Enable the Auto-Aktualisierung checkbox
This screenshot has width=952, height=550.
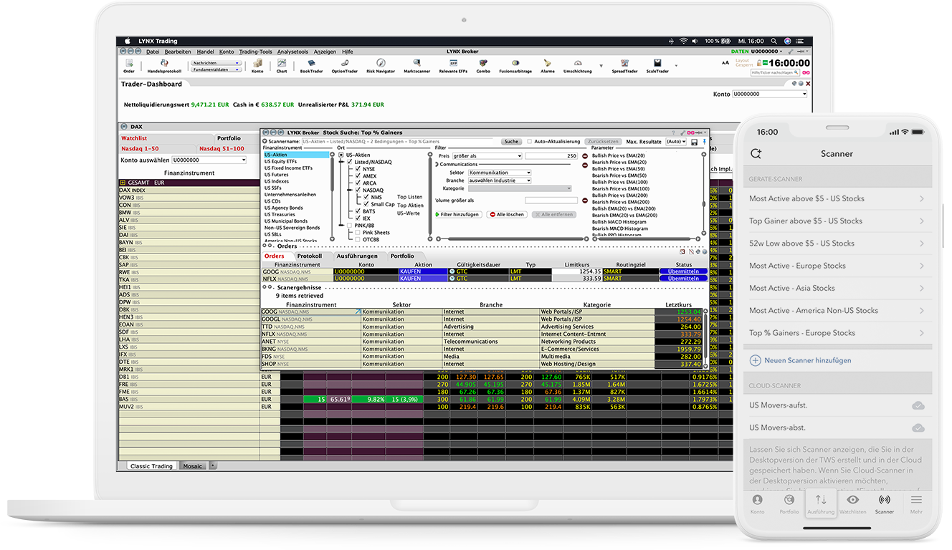pos(530,142)
